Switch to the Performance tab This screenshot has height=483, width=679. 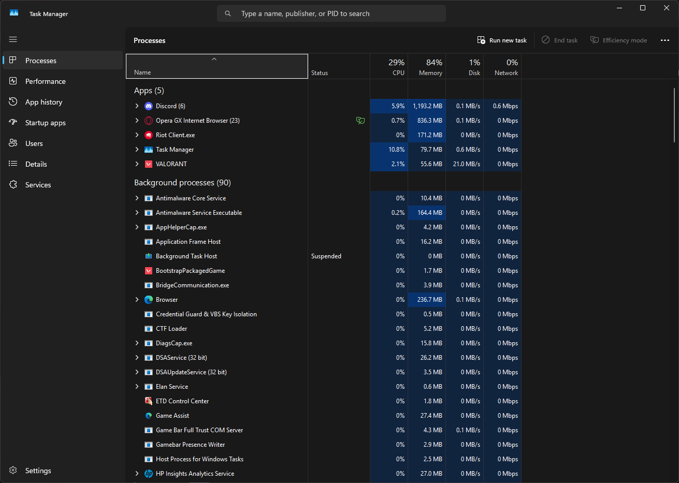[x=63, y=81]
